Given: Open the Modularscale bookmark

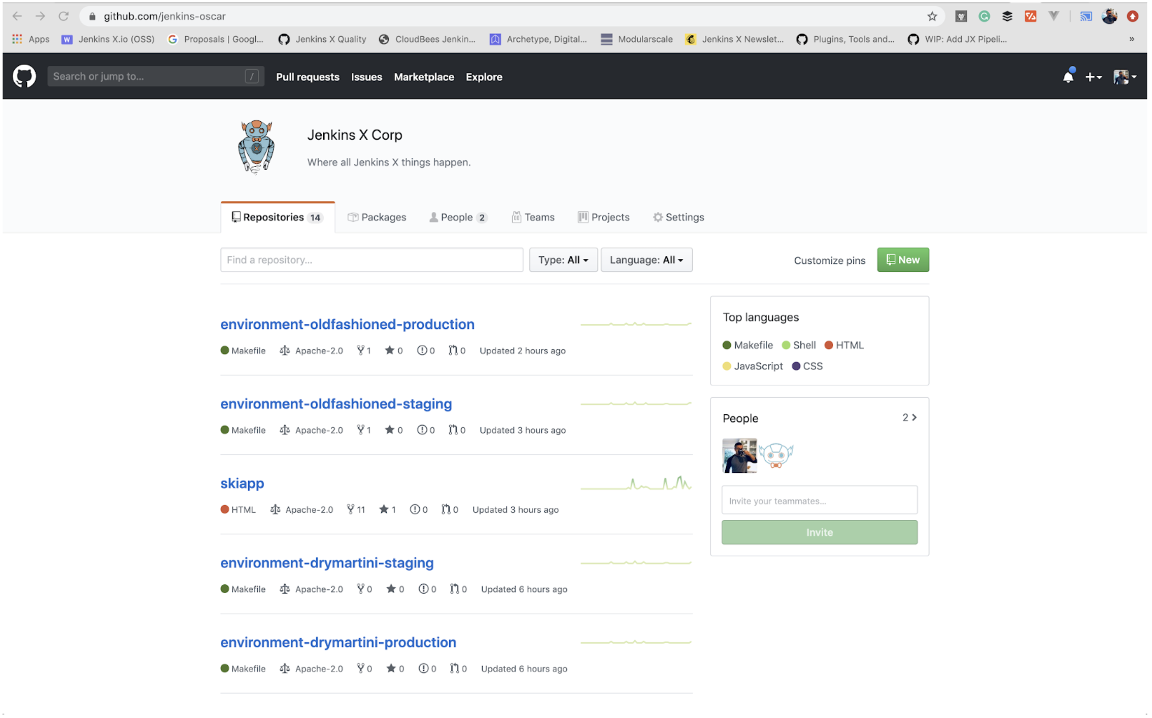Looking at the screenshot, I should 636,39.
